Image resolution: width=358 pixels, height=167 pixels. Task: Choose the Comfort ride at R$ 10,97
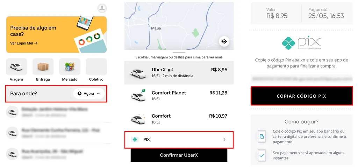179,119
